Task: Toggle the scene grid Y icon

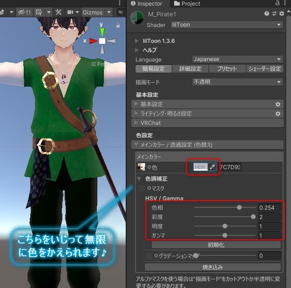Action: [x=39, y=12]
